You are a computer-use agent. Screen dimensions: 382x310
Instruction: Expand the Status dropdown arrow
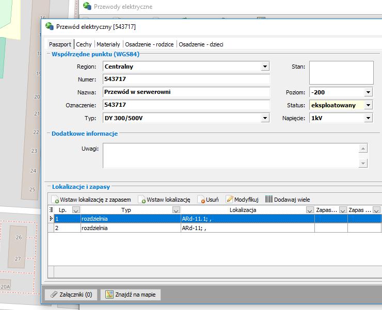369,105
